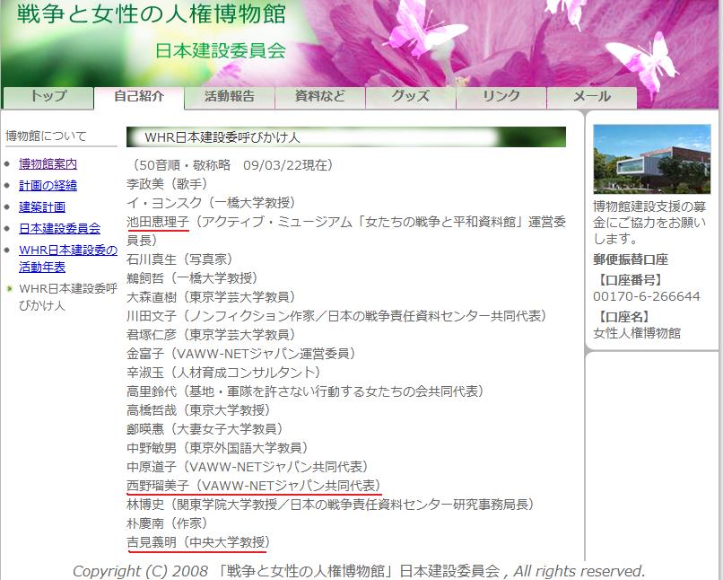Visit the 日本建設委員会 sidebar link

[x=59, y=228]
